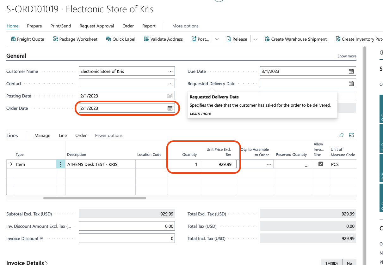Click Learn more in the tooltip
Viewport: 383px width, 265px height.
coord(200,113)
